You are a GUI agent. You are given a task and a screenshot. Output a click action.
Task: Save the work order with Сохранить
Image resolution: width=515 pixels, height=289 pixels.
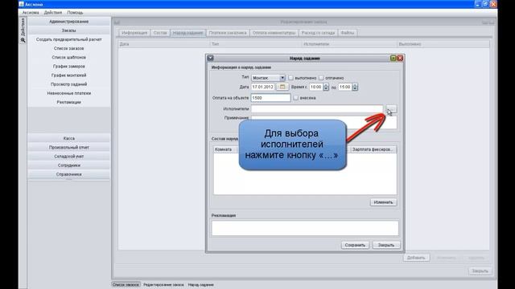(x=355, y=245)
